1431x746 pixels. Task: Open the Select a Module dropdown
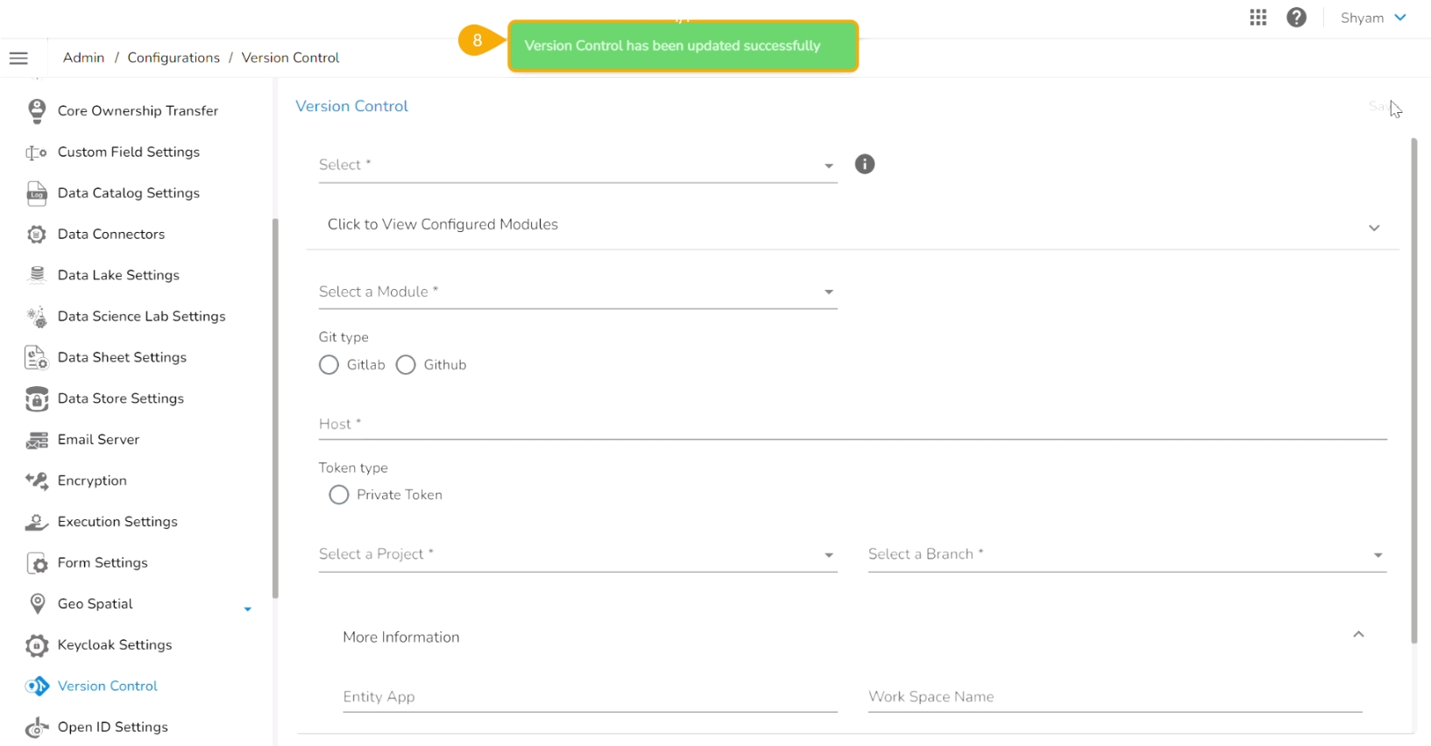point(577,292)
